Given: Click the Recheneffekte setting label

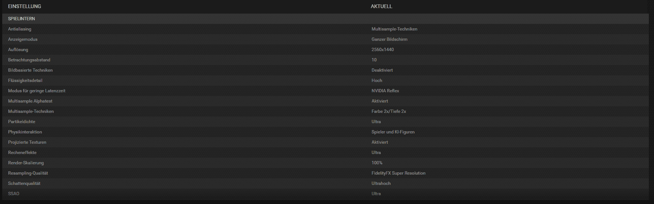Looking at the screenshot, I should click(22, 153).
